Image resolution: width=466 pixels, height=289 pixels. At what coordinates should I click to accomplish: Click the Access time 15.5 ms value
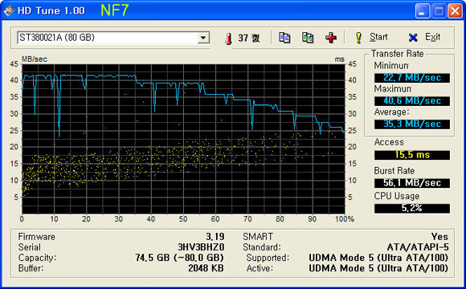[x=412, y=155]
